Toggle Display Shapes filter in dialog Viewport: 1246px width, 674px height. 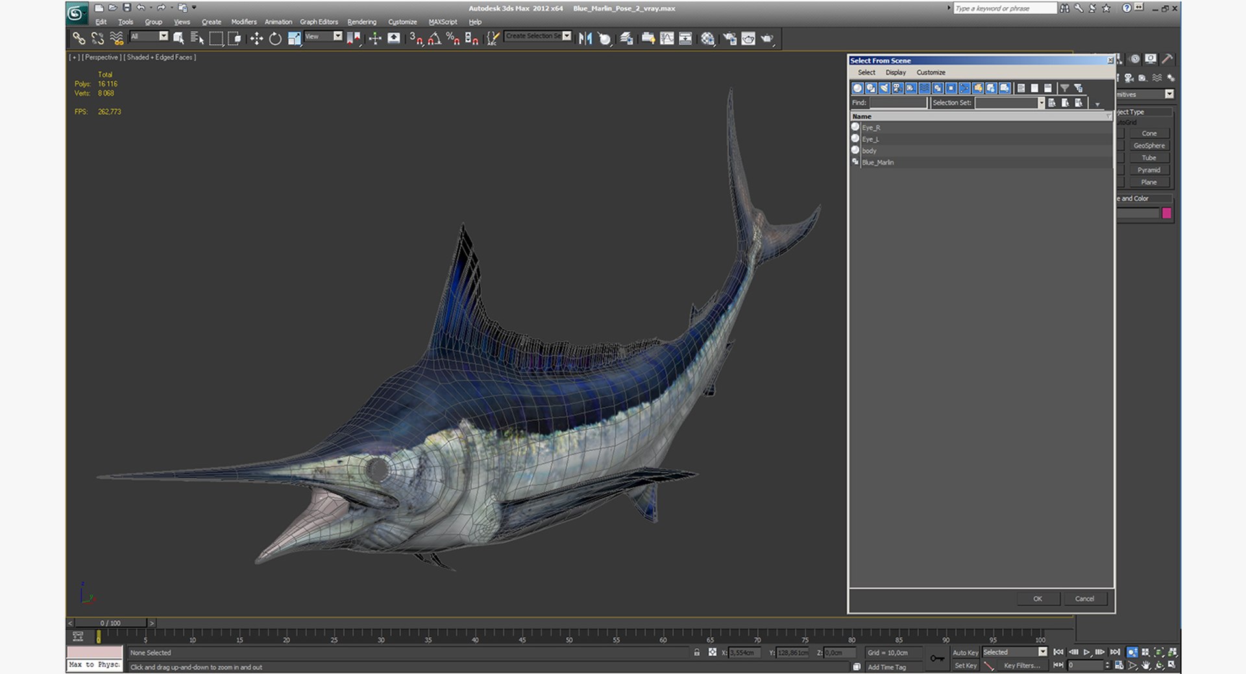coord(871,88)
